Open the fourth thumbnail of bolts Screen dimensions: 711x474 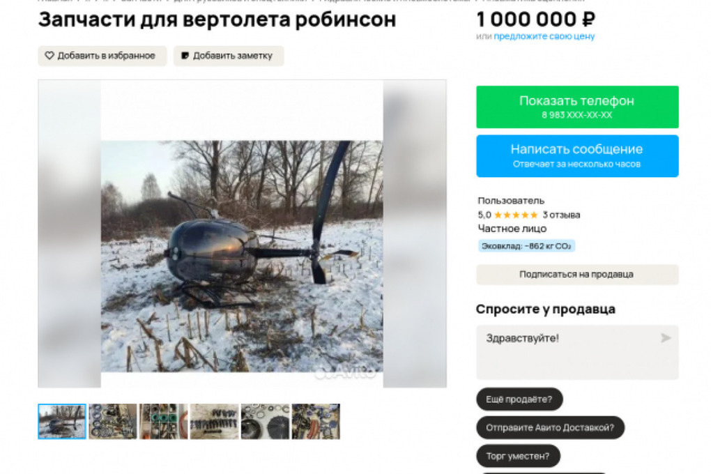click(215, 422)
